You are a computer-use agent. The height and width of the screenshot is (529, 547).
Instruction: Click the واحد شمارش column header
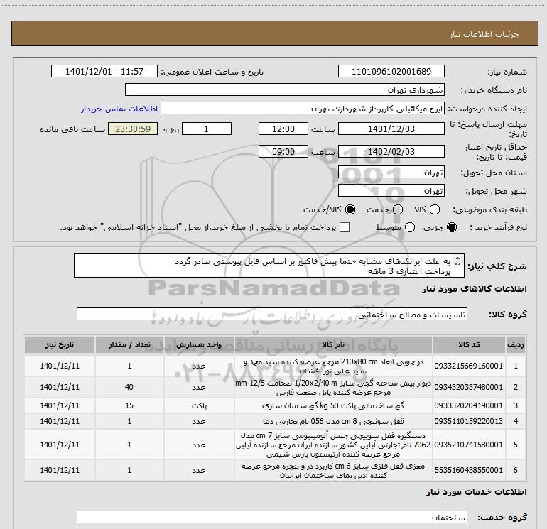pyautogui.click(x=199, y=344)
